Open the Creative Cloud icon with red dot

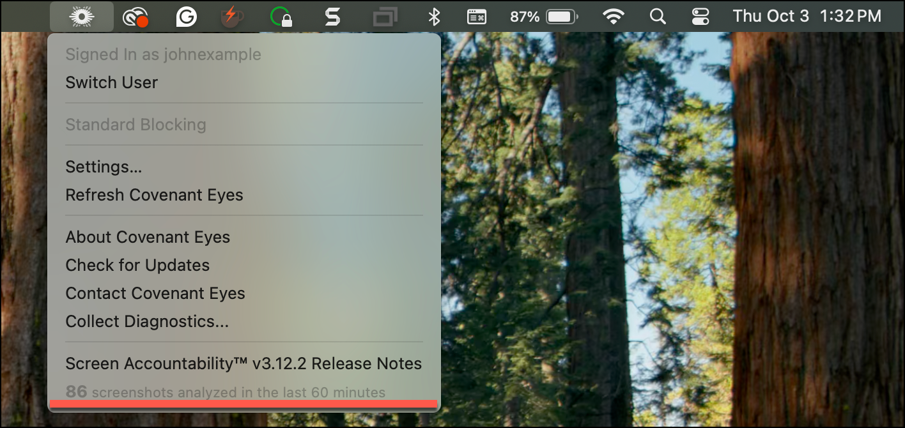pos(135,17)
